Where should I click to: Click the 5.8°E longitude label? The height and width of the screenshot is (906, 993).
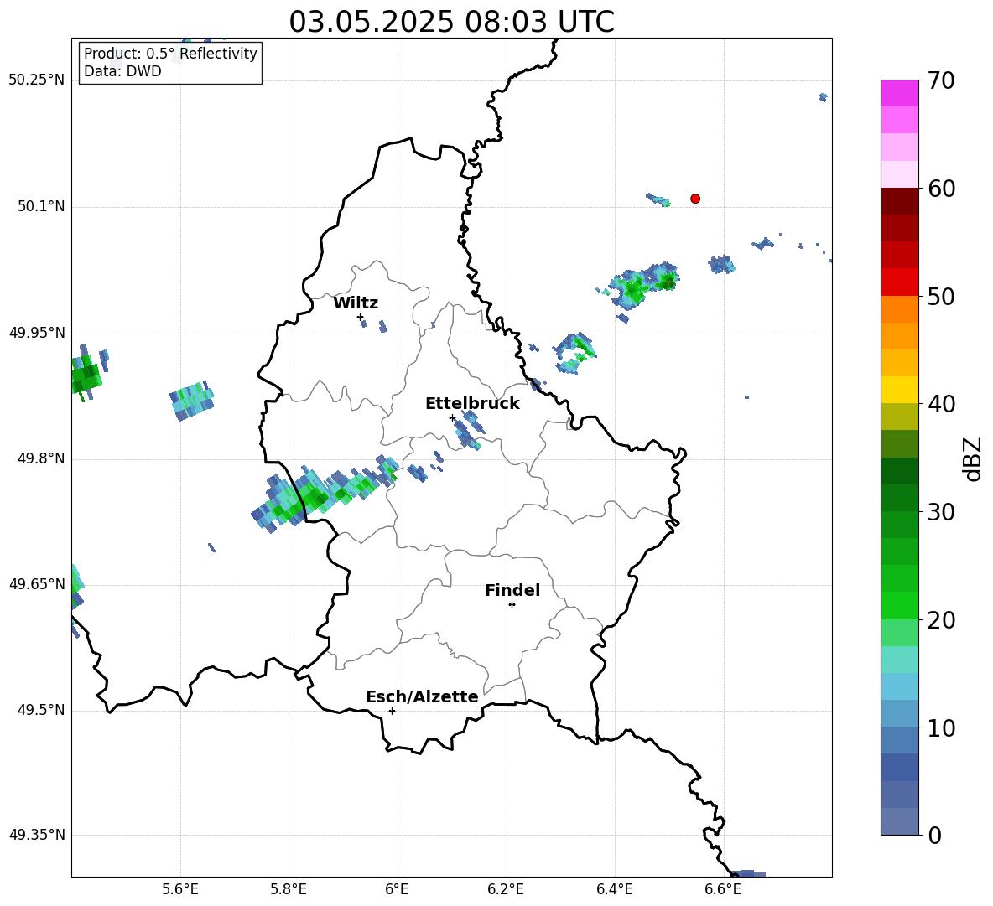tap(289, 889)
